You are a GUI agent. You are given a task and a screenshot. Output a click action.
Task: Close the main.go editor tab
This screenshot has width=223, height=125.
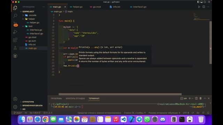pos(65,7)
